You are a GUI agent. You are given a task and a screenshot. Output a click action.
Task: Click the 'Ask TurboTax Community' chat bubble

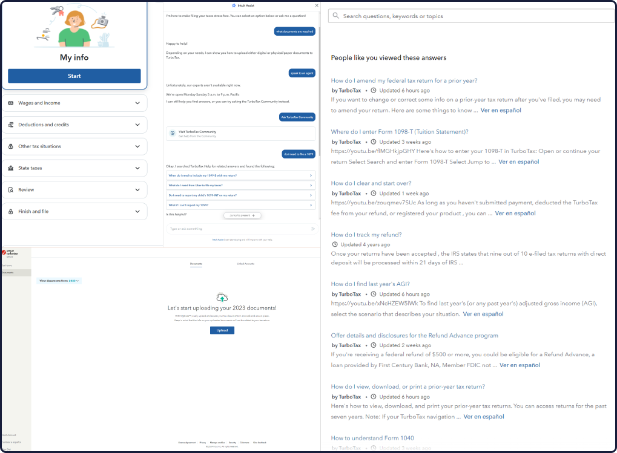297,117
